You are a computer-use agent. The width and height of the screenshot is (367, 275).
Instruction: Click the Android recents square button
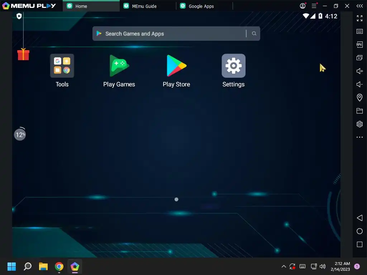[359, 245]
